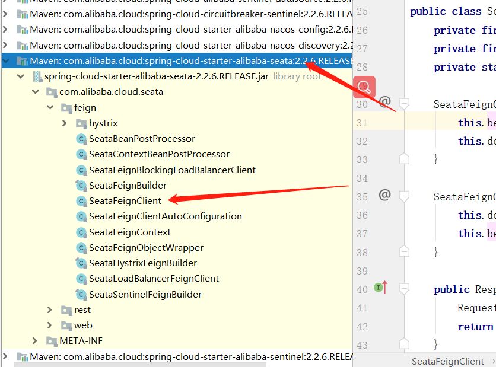This screenshot has width=496, height=367.
Task: Click the SeataFeignClient class icon
Action: [x=81, y=201]
